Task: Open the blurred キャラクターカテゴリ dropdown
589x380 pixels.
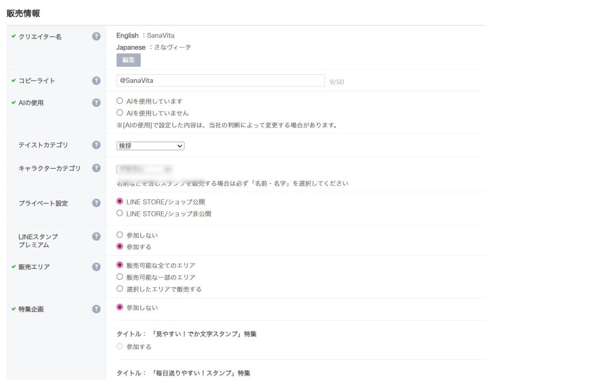Action: (144, 169)
